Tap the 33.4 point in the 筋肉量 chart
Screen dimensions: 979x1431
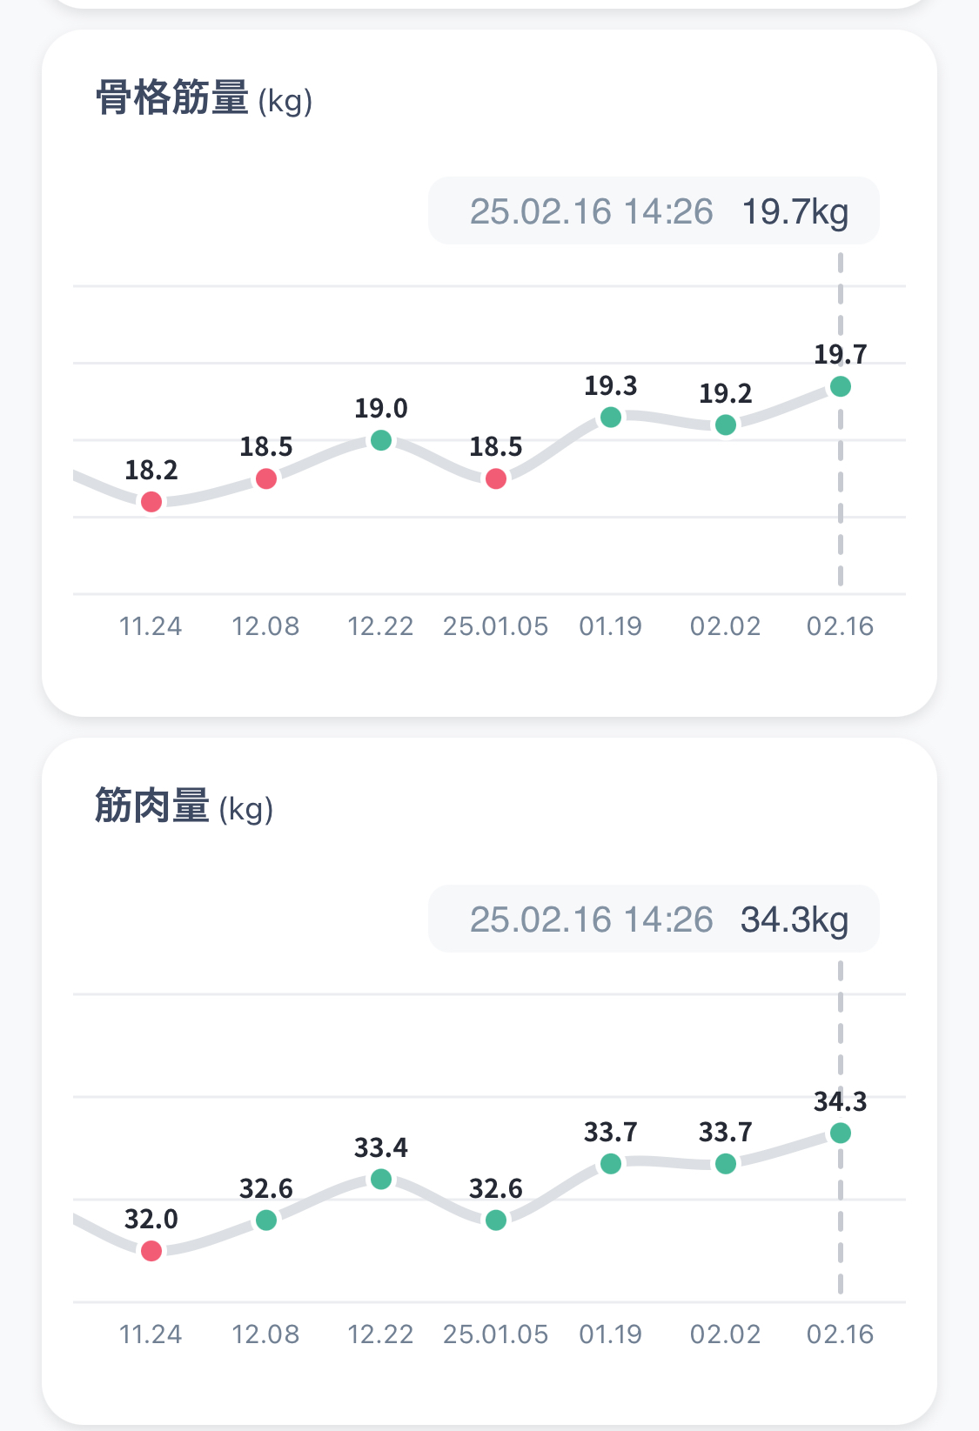click(x=381, y=1179)
